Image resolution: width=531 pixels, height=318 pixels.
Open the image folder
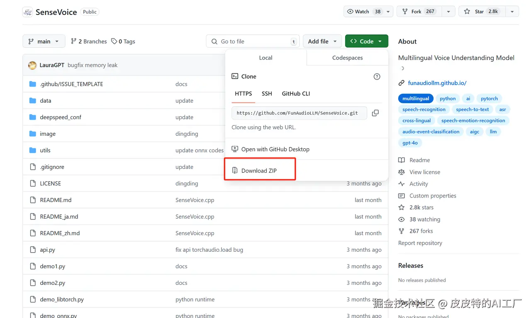[x=48, y=134]
